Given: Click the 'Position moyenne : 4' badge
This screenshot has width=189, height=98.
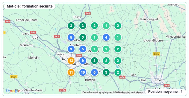Looking at the screenshot, I should coord(165,92).
